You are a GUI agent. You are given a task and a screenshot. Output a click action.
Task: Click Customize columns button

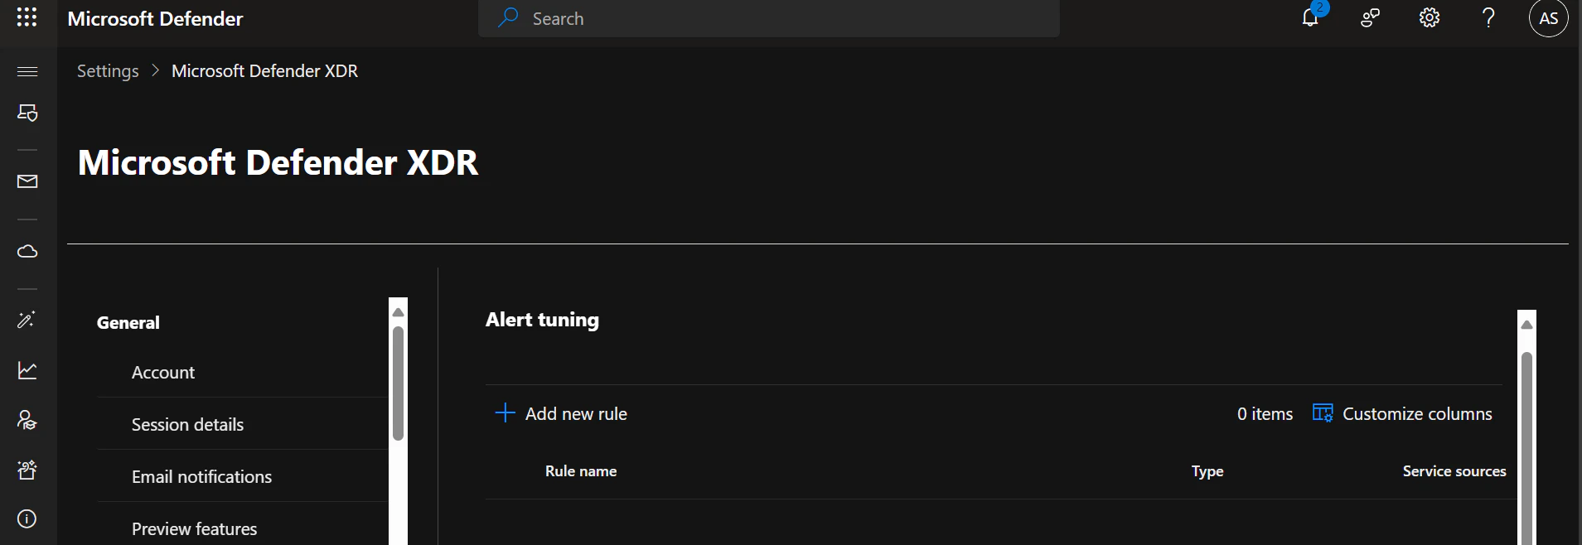[x=1402, y=413]
